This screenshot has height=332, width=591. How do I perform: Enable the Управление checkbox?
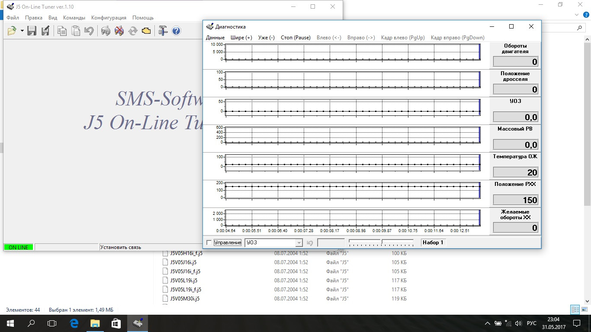209,243
